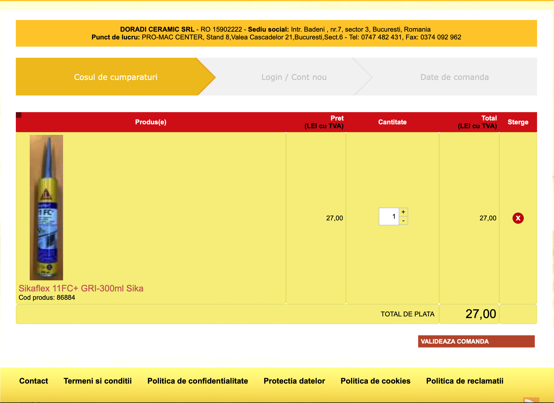Click the DORADI CERAMIC SRL company name
The height and width of the screenshot is (403, 554).
pyautogui.click(x=157, y=29)
